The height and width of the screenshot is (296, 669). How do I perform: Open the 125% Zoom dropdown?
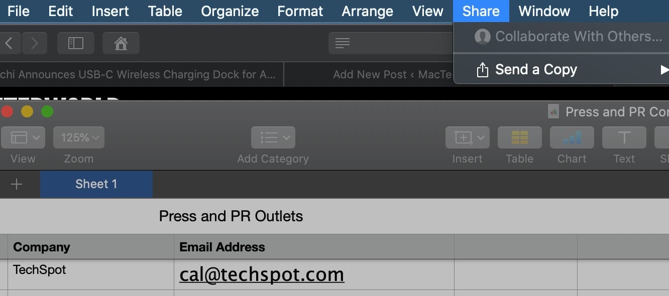79,137
